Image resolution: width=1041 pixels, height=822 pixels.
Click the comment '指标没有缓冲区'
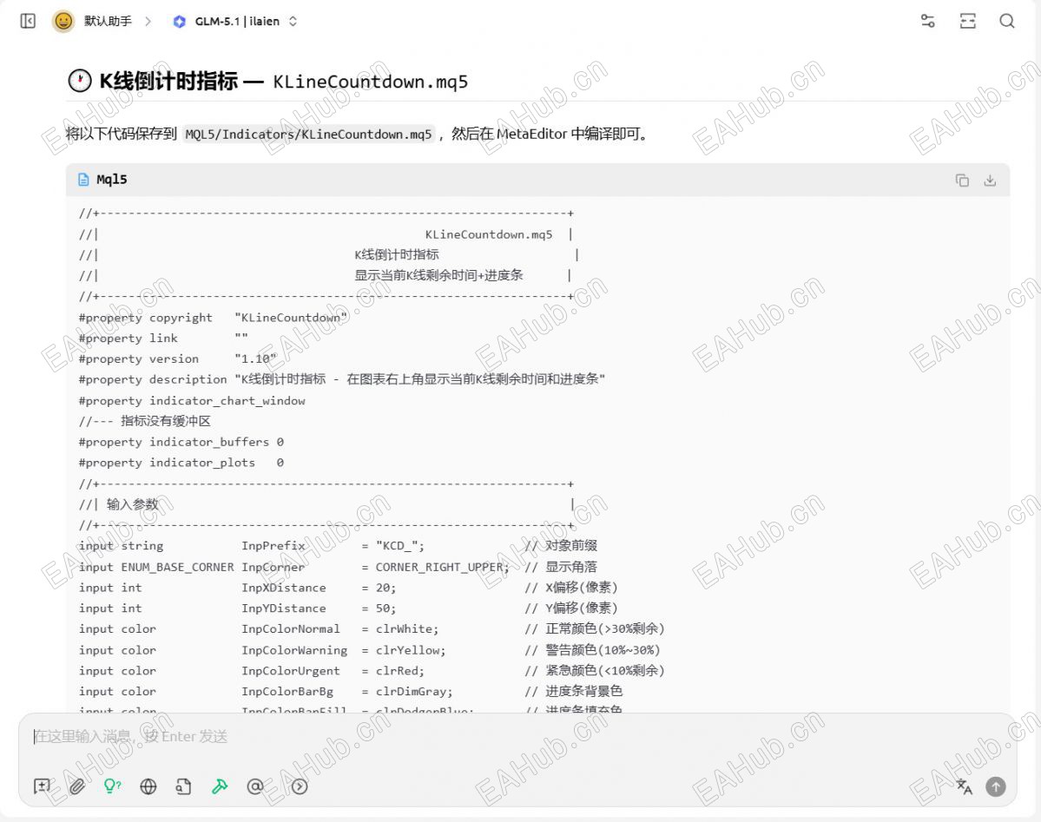[x=165, y=421]
